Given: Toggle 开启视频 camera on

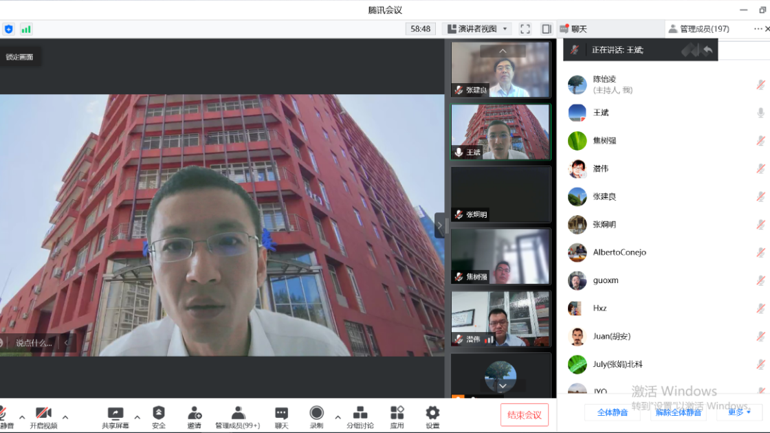Looking at the screenshot, I should (x=43, y=413).
